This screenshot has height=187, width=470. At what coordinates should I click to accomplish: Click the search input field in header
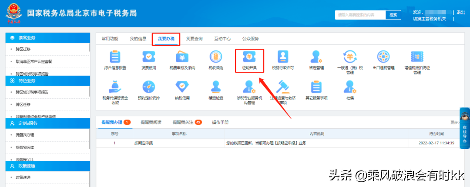360,15
